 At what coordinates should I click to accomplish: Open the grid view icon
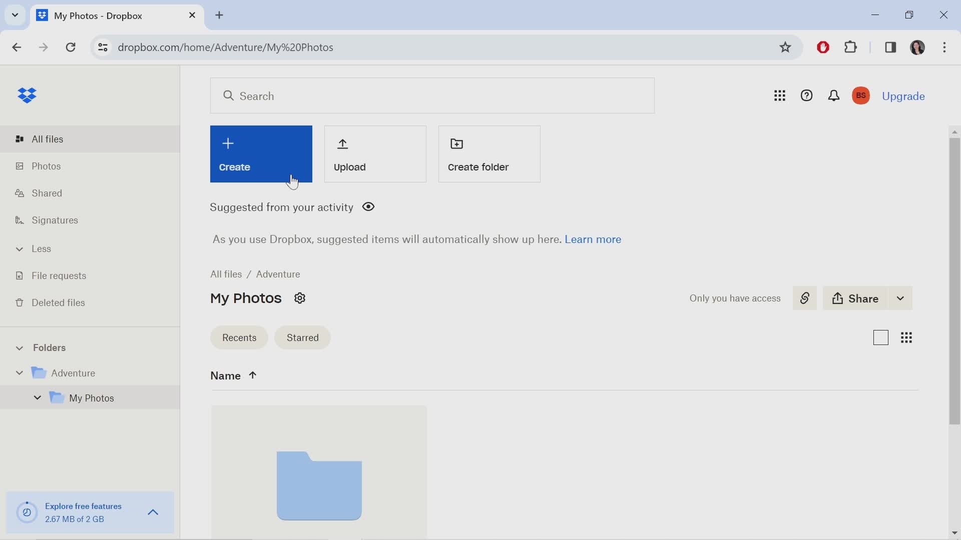(x=906, y=337)
